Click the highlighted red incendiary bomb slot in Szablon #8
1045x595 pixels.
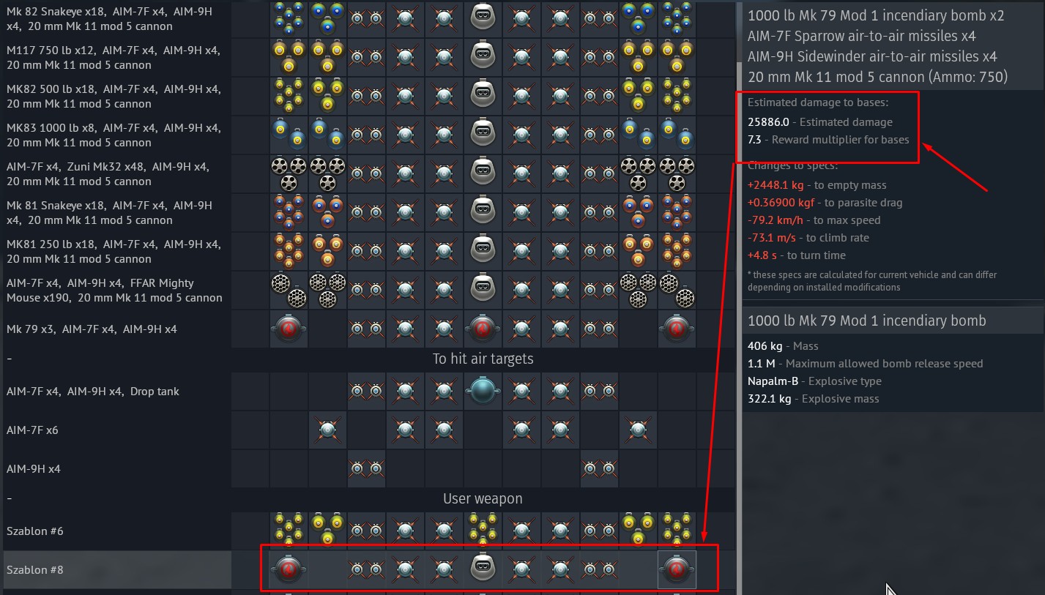coord(677,569)
